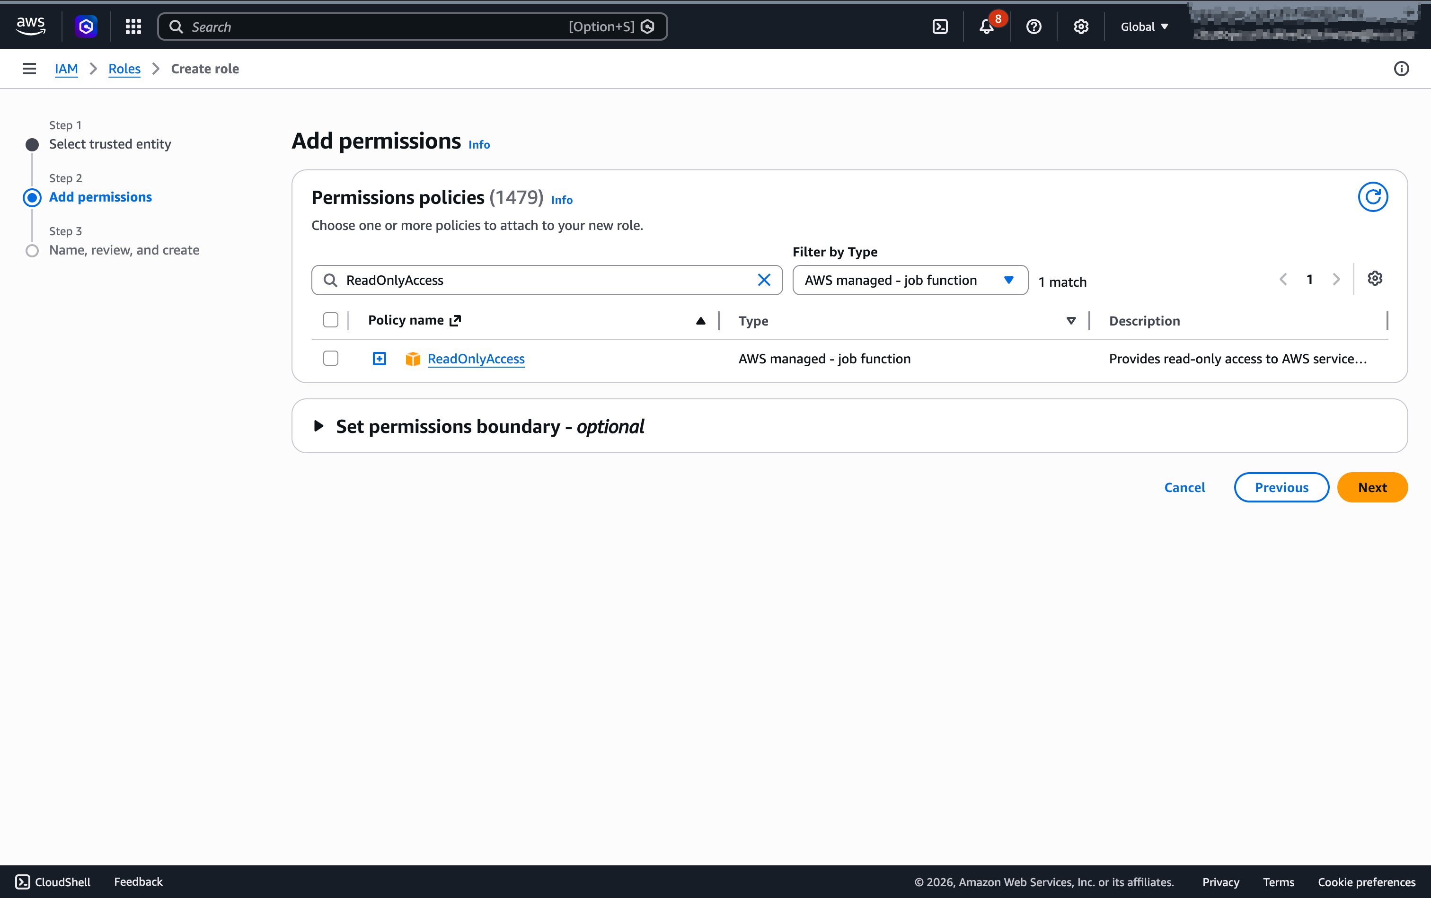Open the services grid menu
The height and width of the screenshot is (898, 1431).
coord(133,26)
